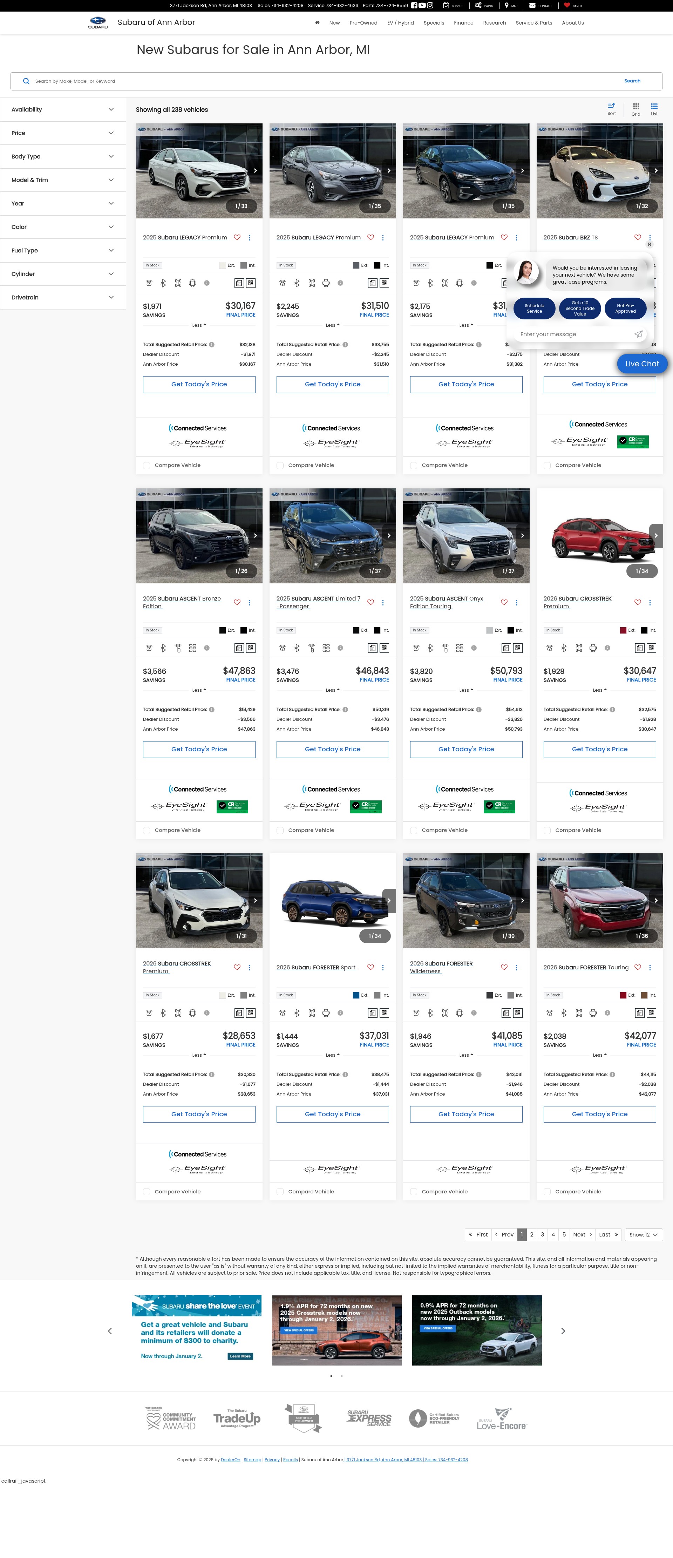Expand the Color filter
This screenshot has width=673, height=1558.
pos(63,227)
